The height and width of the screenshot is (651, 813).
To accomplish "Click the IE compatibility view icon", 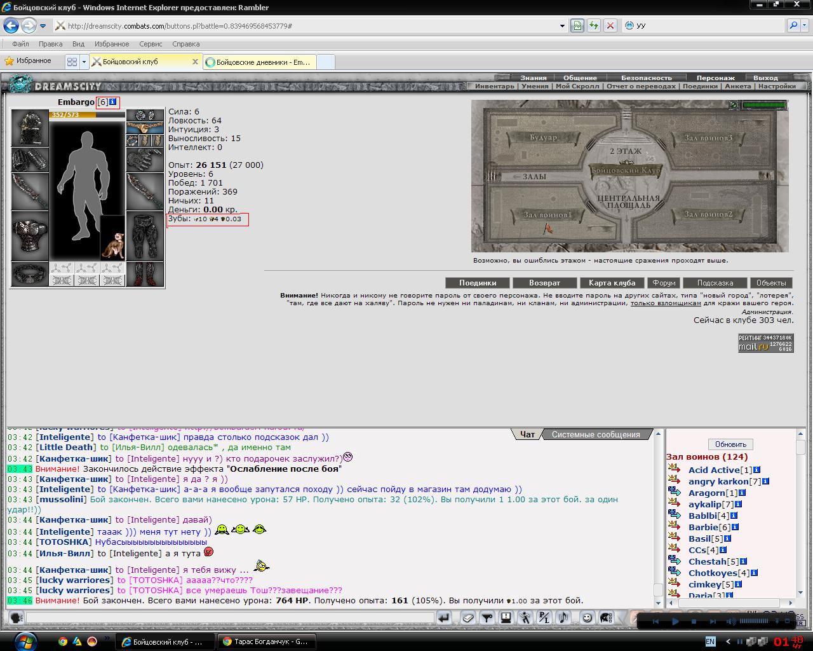I will point(577,25).
